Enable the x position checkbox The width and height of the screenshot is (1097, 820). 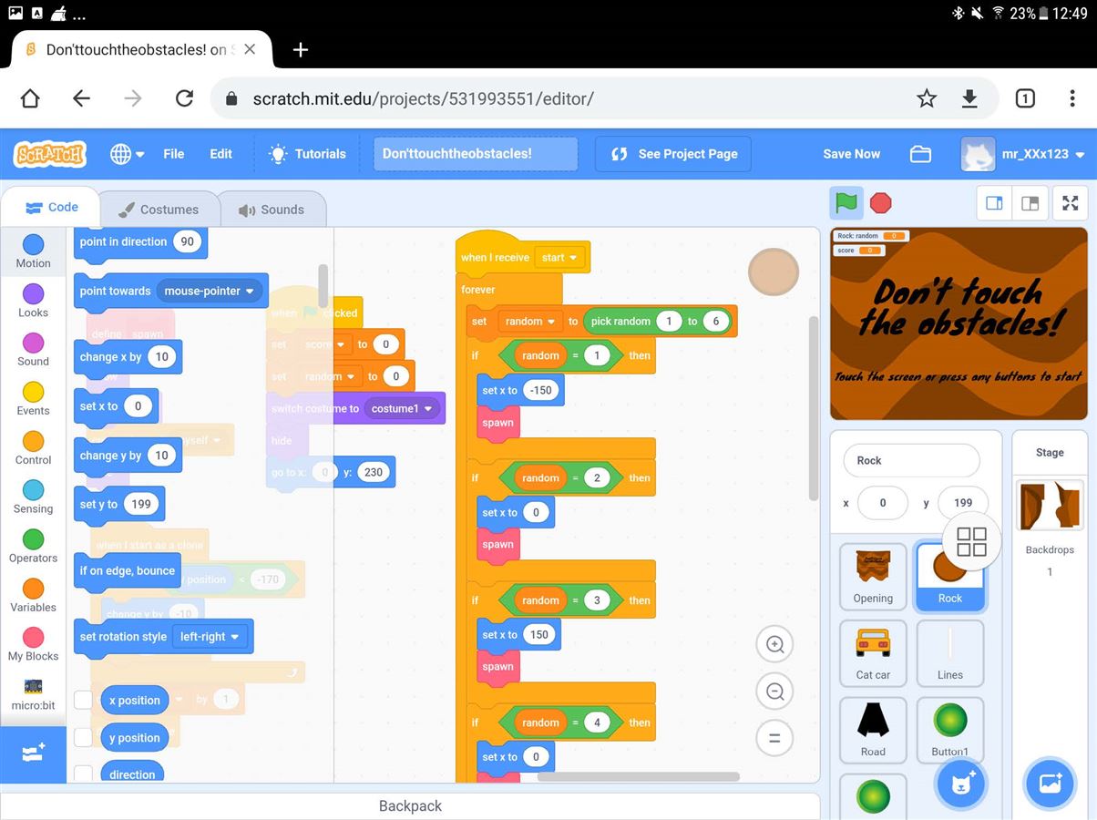coord(84,700)
